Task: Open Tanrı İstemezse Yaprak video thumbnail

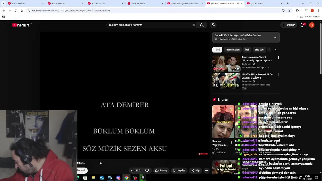Action: 226,63
